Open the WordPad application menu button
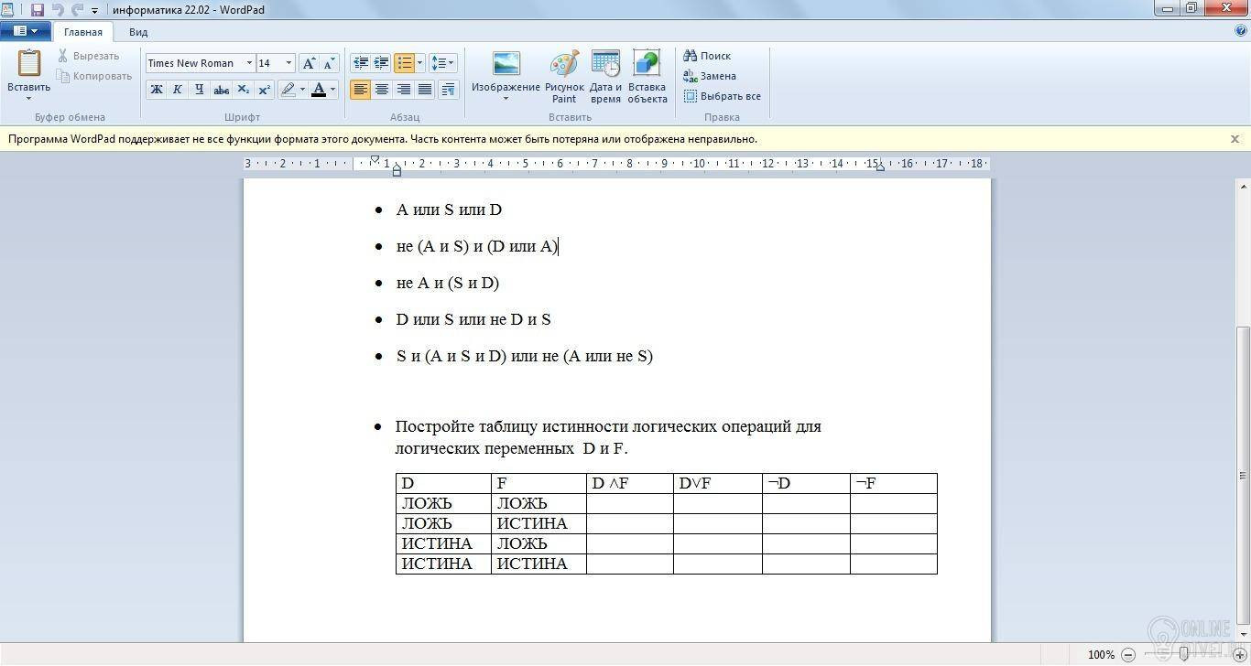This screenshot has height=666, width=1251. [x=26, y=32]
